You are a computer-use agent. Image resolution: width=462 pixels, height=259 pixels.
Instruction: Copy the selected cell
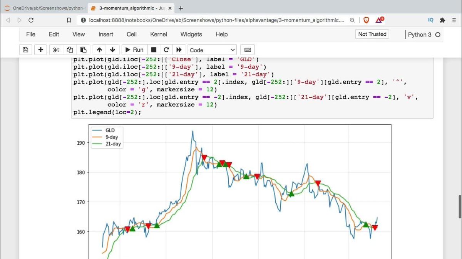click(x=70, y=50)
